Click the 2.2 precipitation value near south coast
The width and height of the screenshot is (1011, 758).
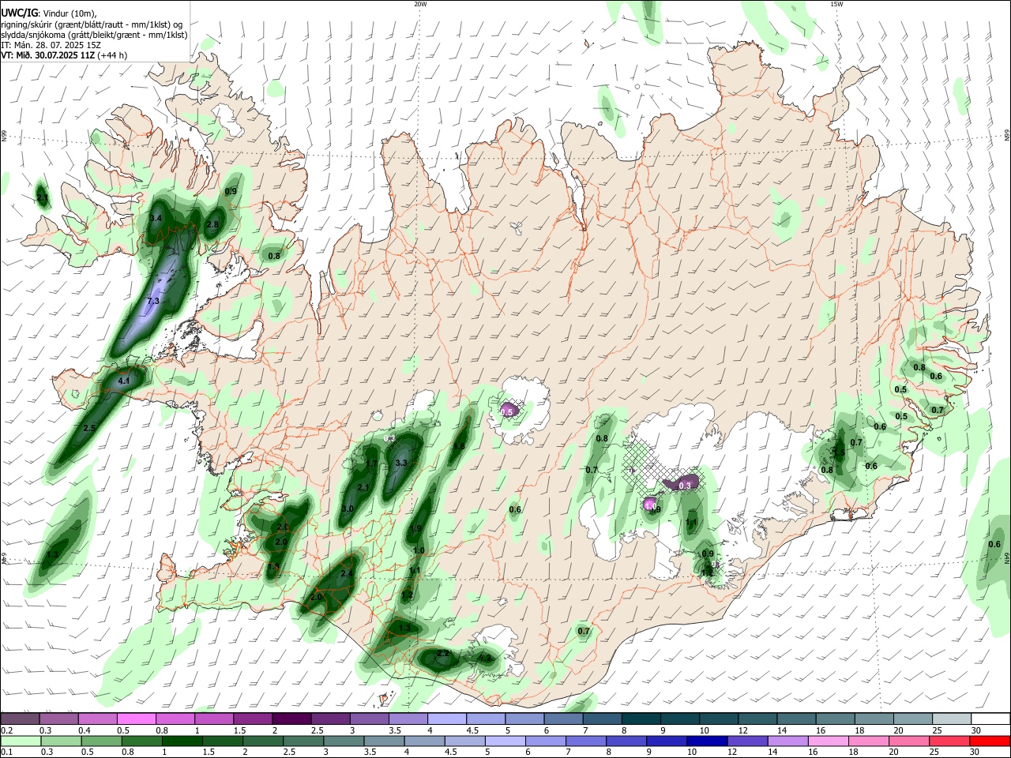(x=443, y=653)
